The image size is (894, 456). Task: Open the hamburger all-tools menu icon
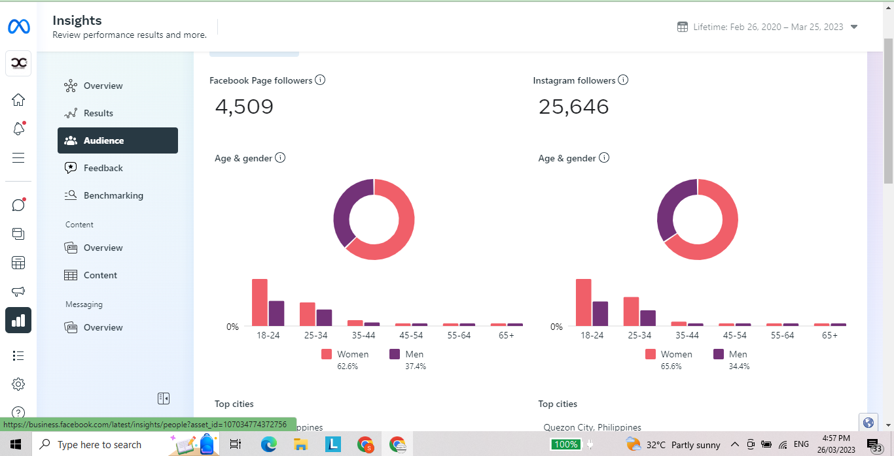(x=18, y=157)
